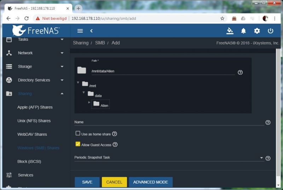
Task: Open Apple (AFP) Shares
Action: (x=35, y=107)
